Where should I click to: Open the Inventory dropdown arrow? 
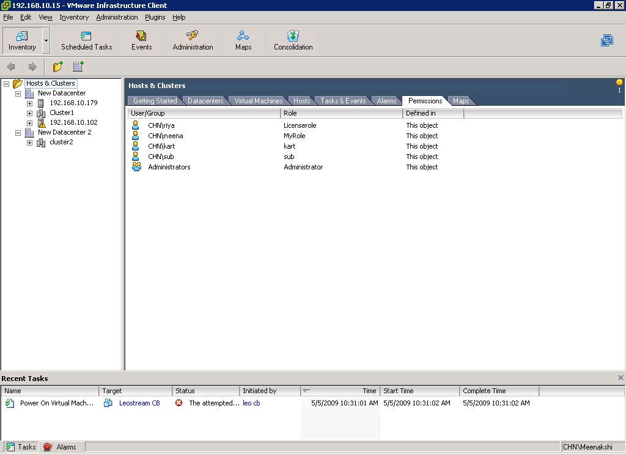(46, 40)
